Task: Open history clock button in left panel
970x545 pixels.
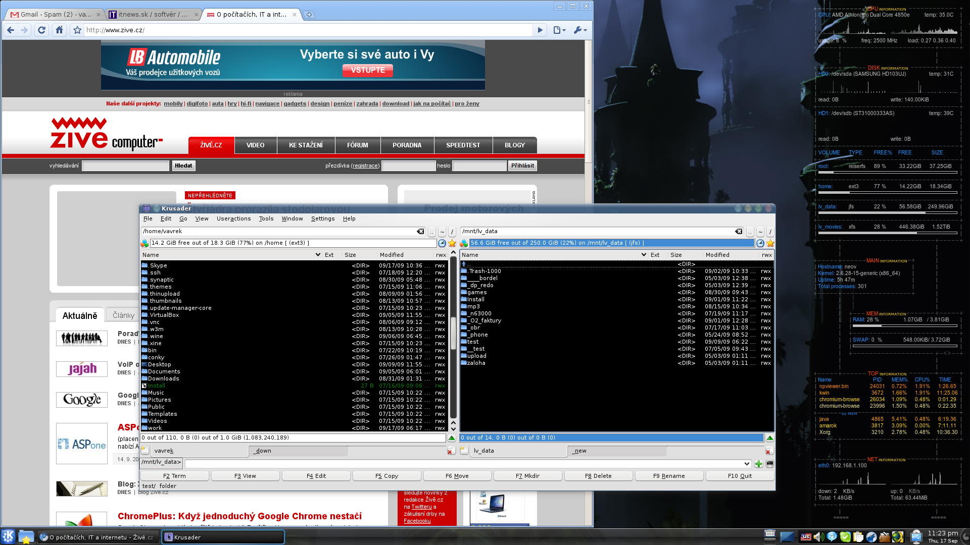Action: point(442,243)
